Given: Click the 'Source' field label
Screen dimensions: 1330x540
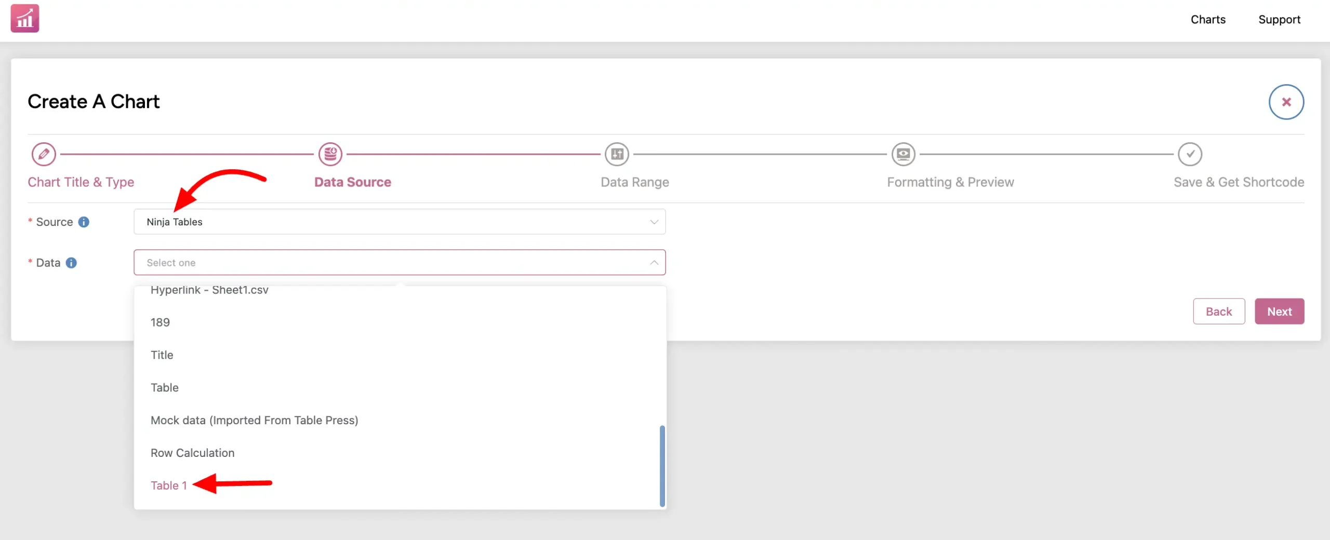Looking at the screenshot, I should pos(55,222).
